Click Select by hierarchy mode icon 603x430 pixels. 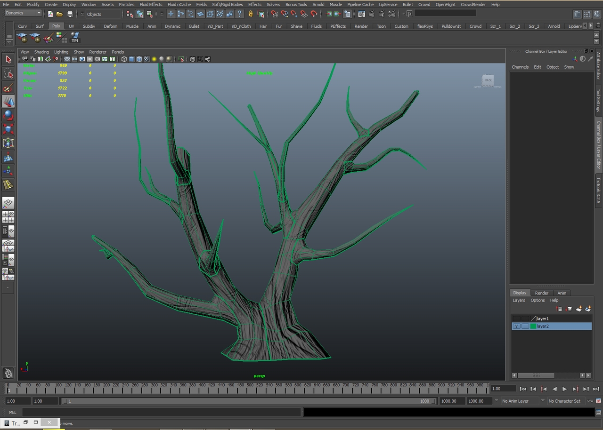(130, 14)
